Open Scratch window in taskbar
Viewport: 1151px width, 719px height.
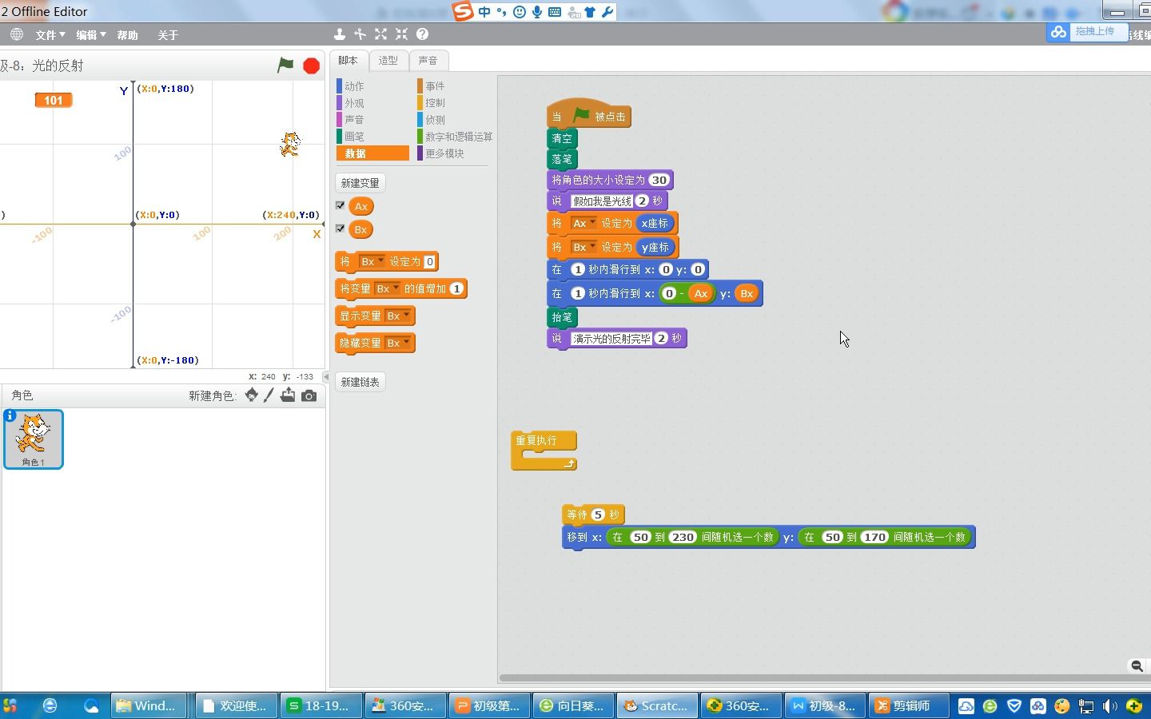(x=657, y=705)
